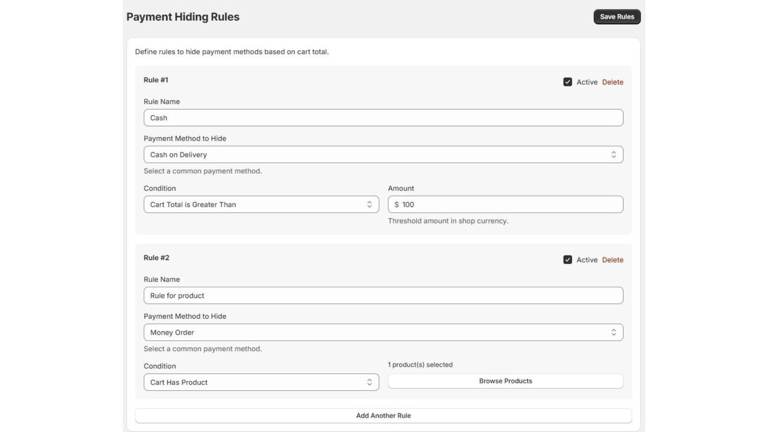Click the Amount field showing 100
768x432 pixels.
(x=509, y=204)
